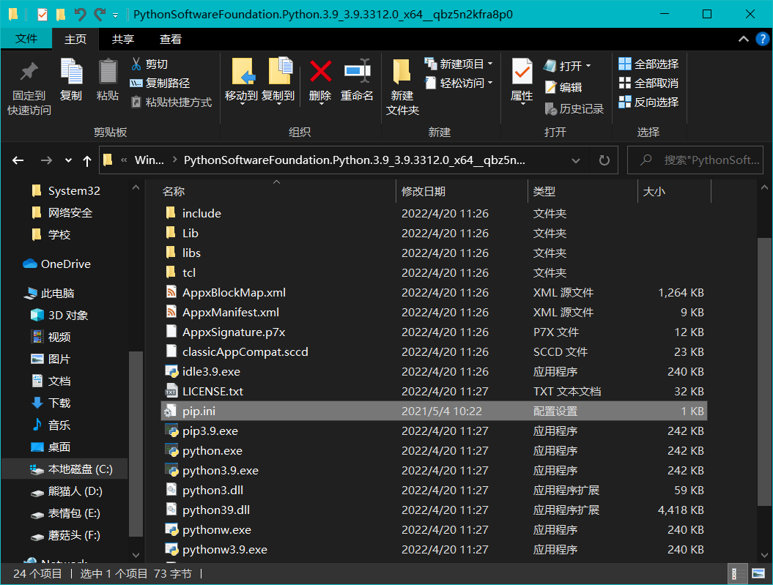773x585 pixels.
Task: Cut the selected file with 剪切
Action: tap(149, 64)
